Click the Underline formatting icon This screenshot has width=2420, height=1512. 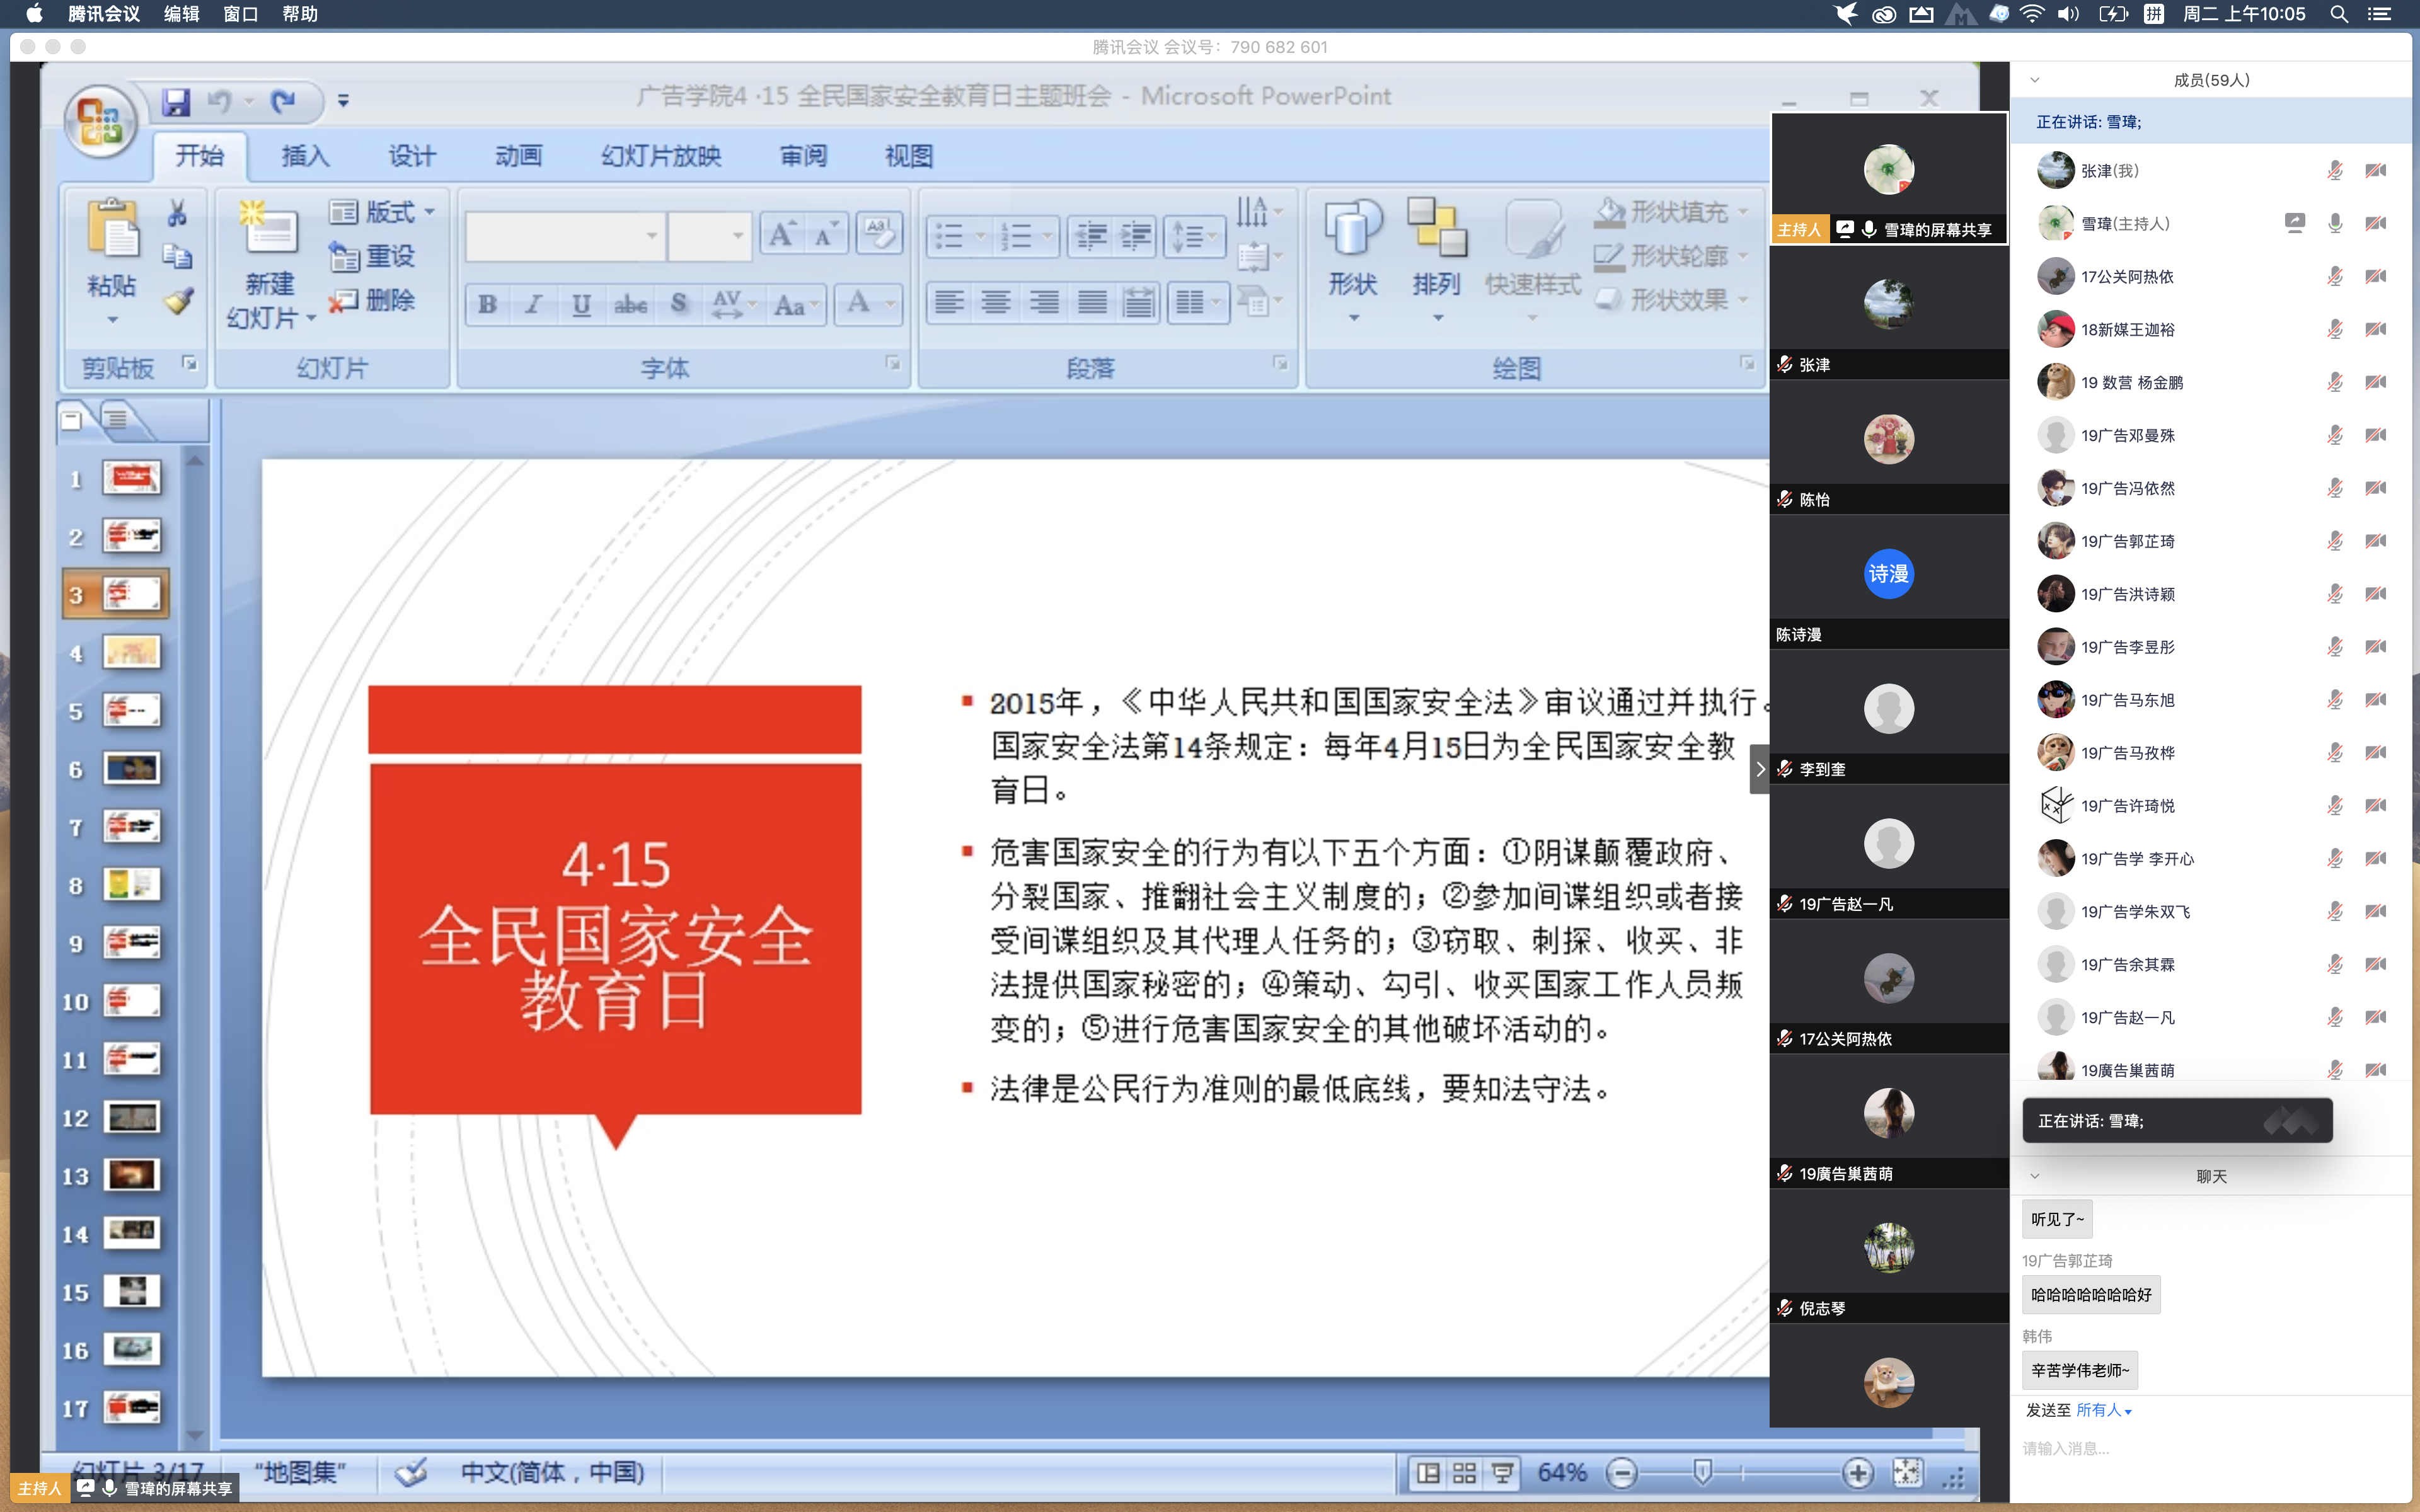(x=581, y=304)
